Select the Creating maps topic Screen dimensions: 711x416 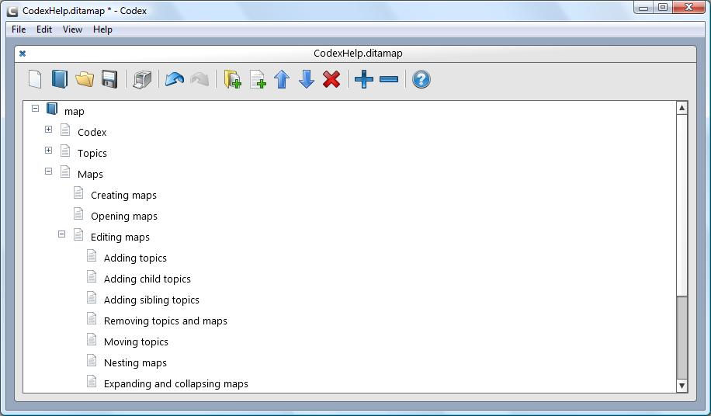click(x=123, y=196)
